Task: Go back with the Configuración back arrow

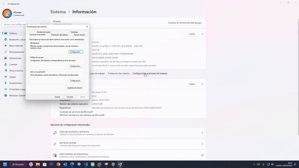Action: point(3,4)
